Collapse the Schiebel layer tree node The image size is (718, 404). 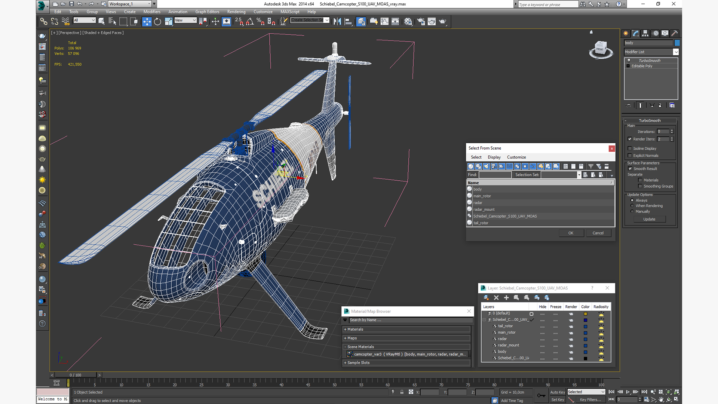484,320
